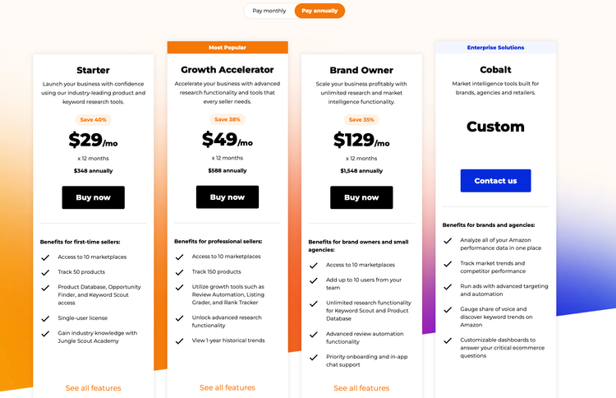616x398 pixels.
Task: Select the Pay monthly billing option
Action: coord(269,11)
